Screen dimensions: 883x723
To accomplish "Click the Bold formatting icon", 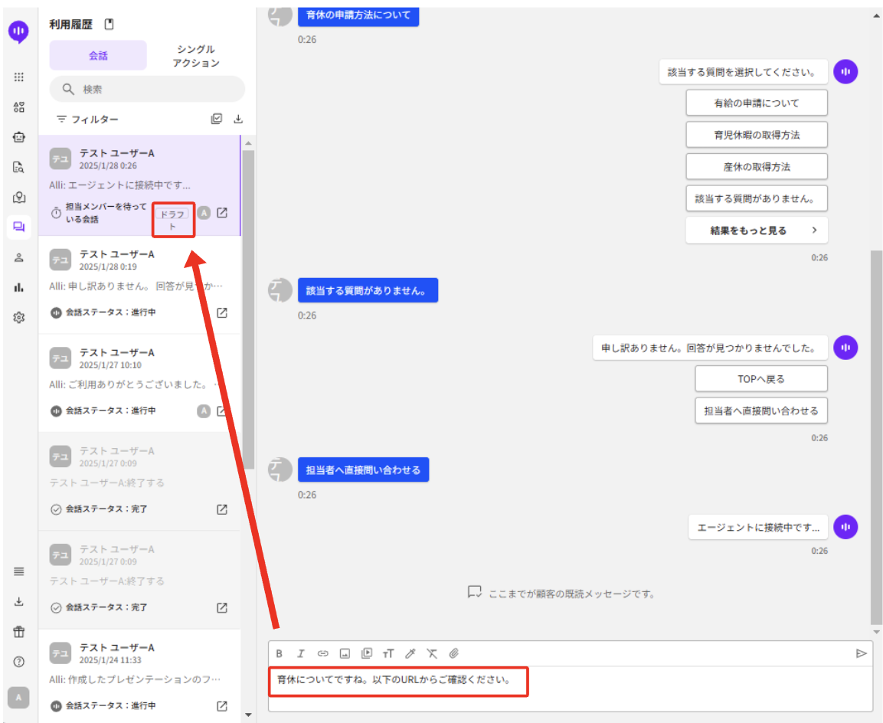I will point(280,653).
